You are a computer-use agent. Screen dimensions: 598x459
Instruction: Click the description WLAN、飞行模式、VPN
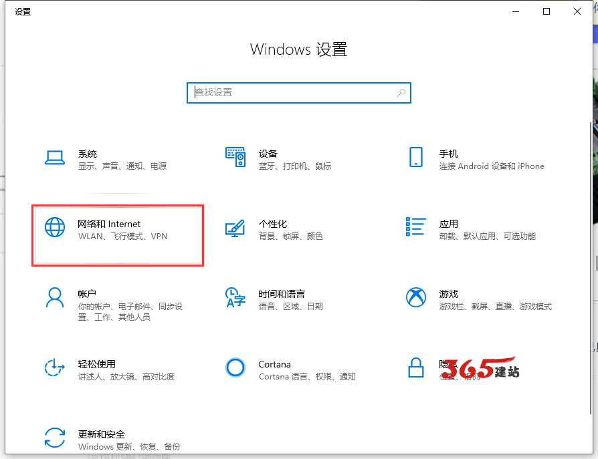click(x=123, y=236)
